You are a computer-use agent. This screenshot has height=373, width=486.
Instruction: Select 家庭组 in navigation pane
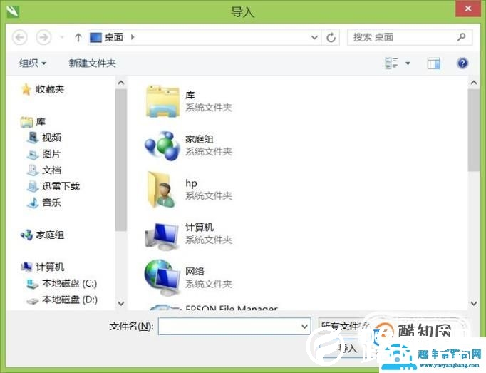pyautogui.click(x=50, y=235)
